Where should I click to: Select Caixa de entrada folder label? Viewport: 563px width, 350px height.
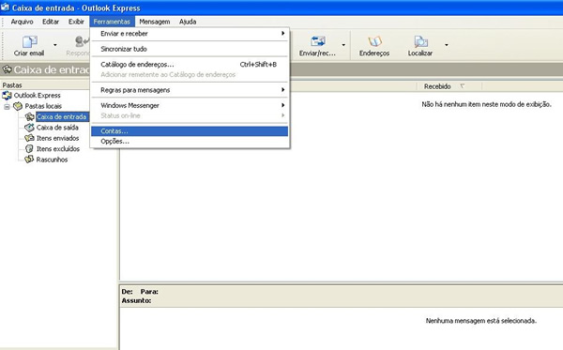(x=62, y=116)
